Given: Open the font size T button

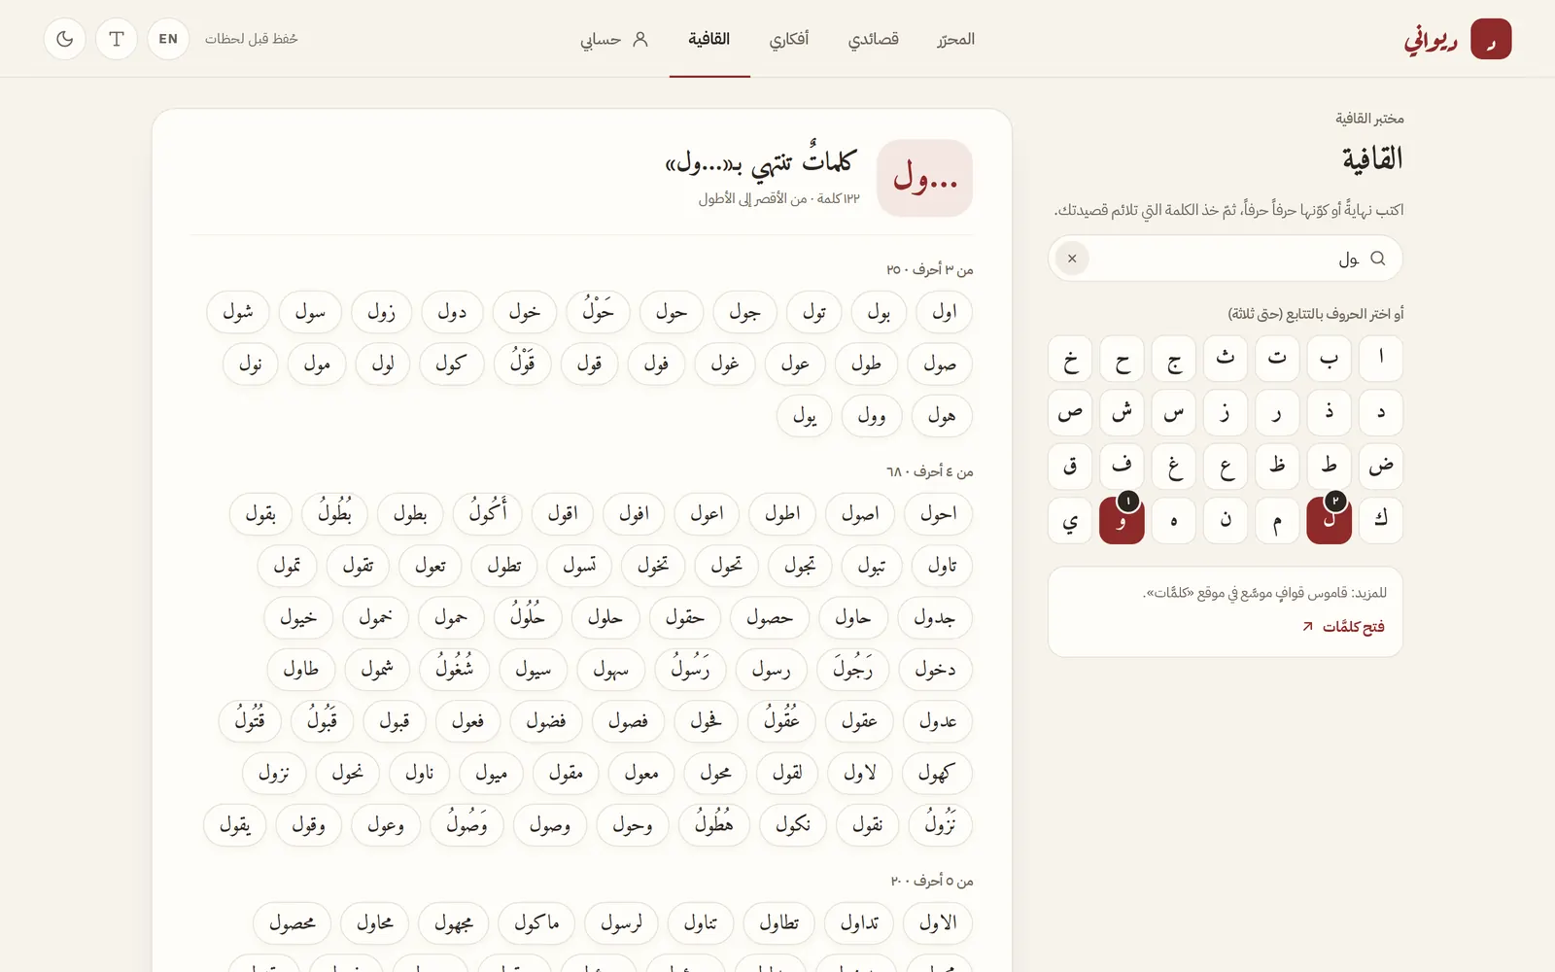Looking at the screenshot, I should click(x=117, y=39).
